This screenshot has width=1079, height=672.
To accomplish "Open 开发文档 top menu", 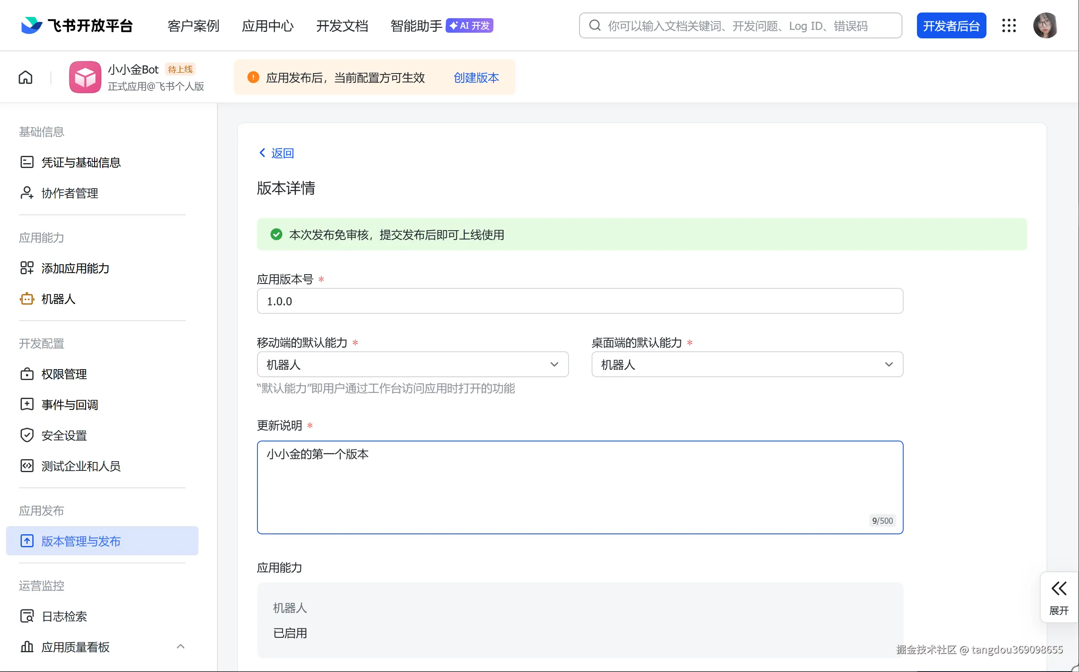I will pyautogui.click(x=341, y=26).
